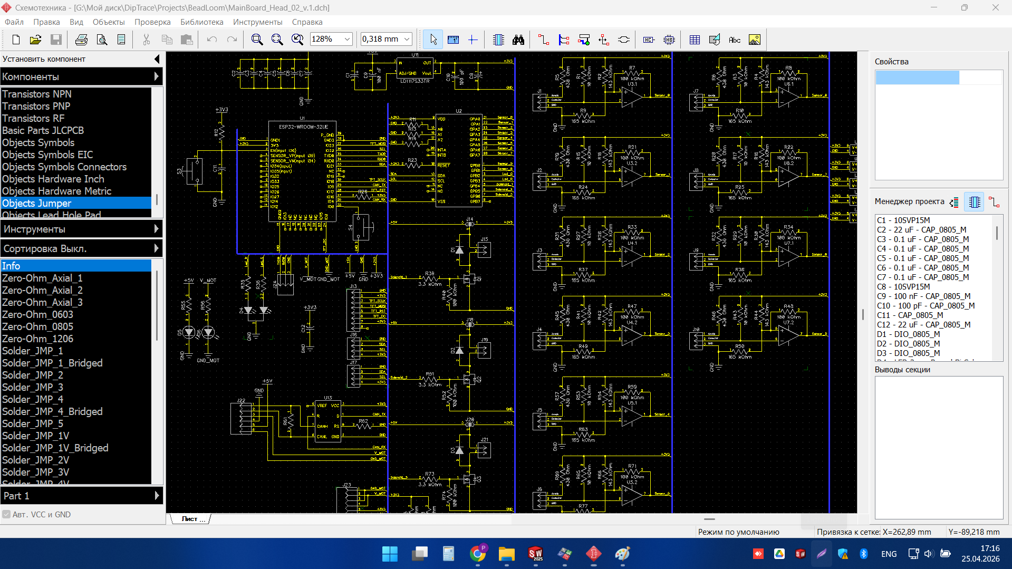This screenshot has height=569, width=1012.
Task: Copy the selected objects
Action: [x=167, y=40]
